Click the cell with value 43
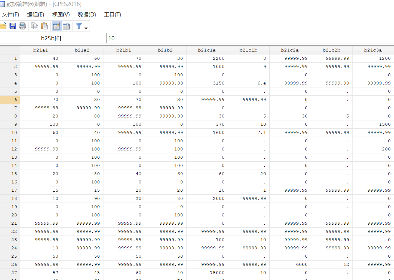Viewport: 394px width, 280px height. (82, 273)
